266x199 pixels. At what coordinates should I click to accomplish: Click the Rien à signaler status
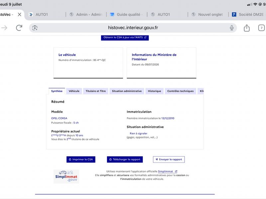[138, 133]
